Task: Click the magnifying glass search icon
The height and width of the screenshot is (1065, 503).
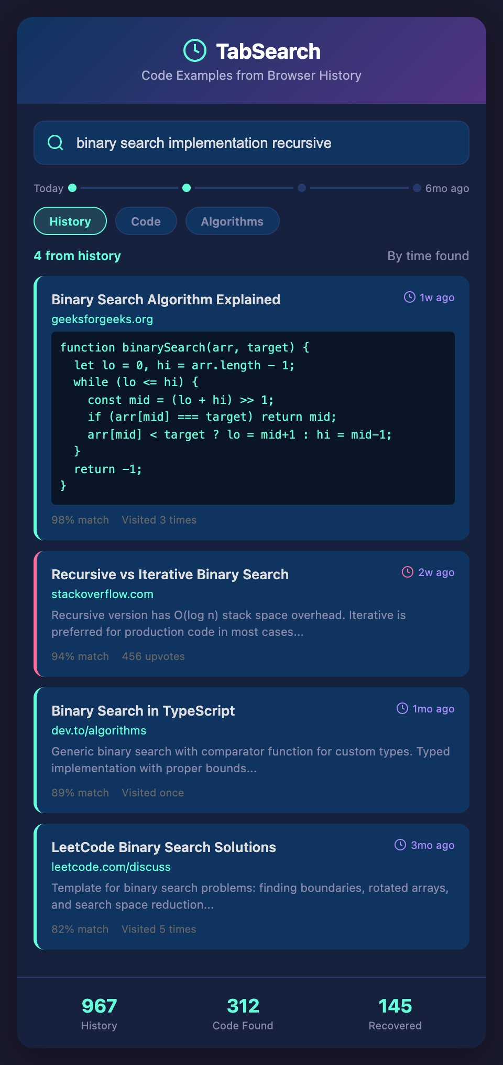Action: (56, 143)
